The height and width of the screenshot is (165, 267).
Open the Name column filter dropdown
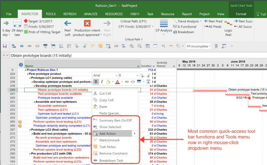(138, 66)
